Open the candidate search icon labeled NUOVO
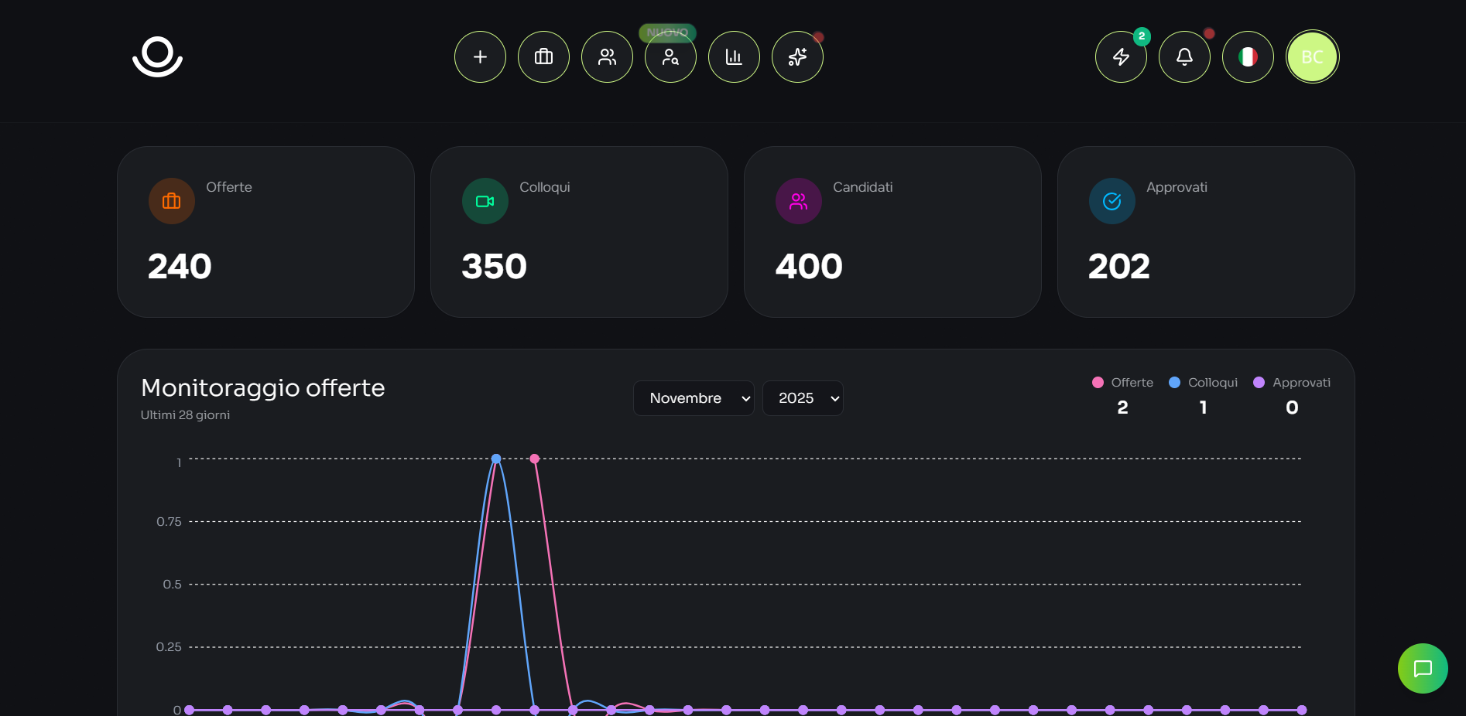 pyautogui.click(x=670, y=56)
